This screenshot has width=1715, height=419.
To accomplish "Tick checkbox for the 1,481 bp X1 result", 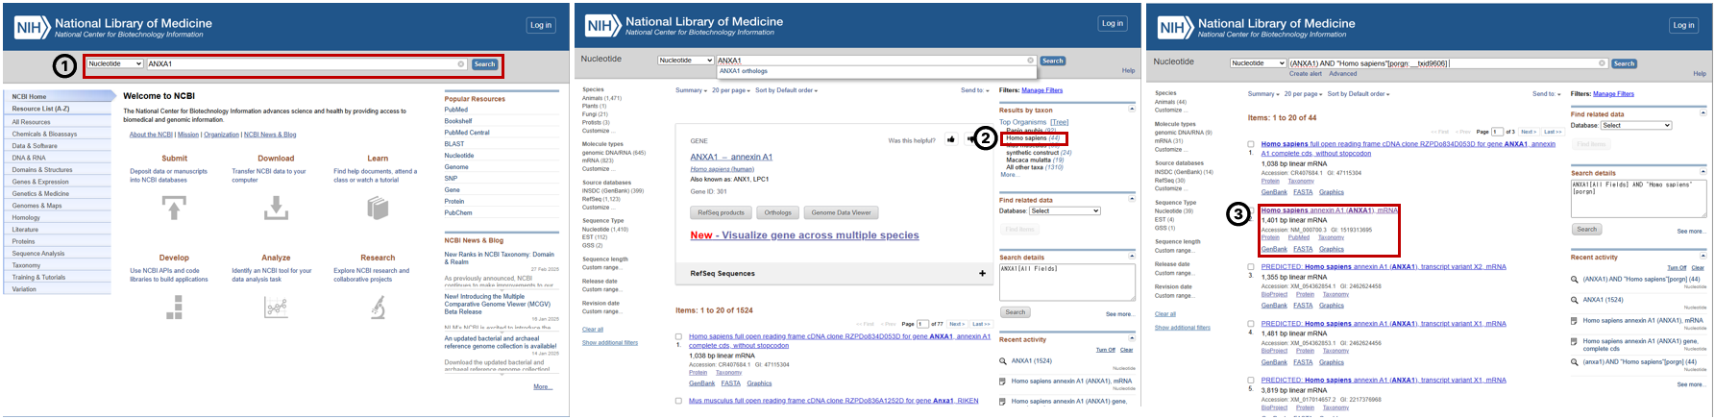I will pos(1251,324).
